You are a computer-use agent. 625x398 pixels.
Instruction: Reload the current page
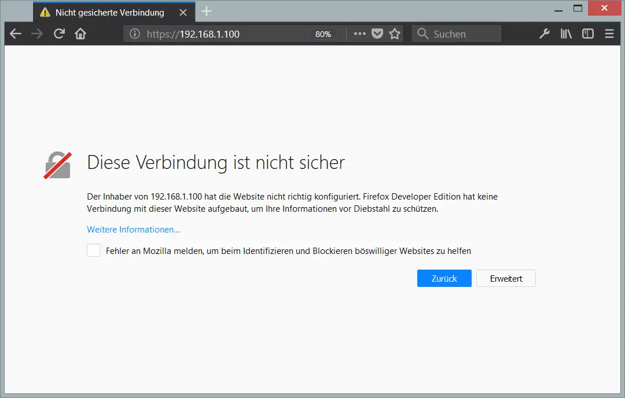59,34
